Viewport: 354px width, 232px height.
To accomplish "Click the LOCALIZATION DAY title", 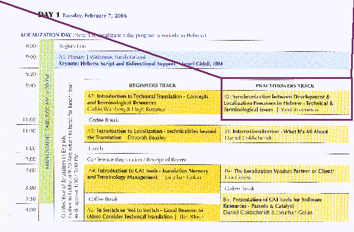I will click(46, 35).
